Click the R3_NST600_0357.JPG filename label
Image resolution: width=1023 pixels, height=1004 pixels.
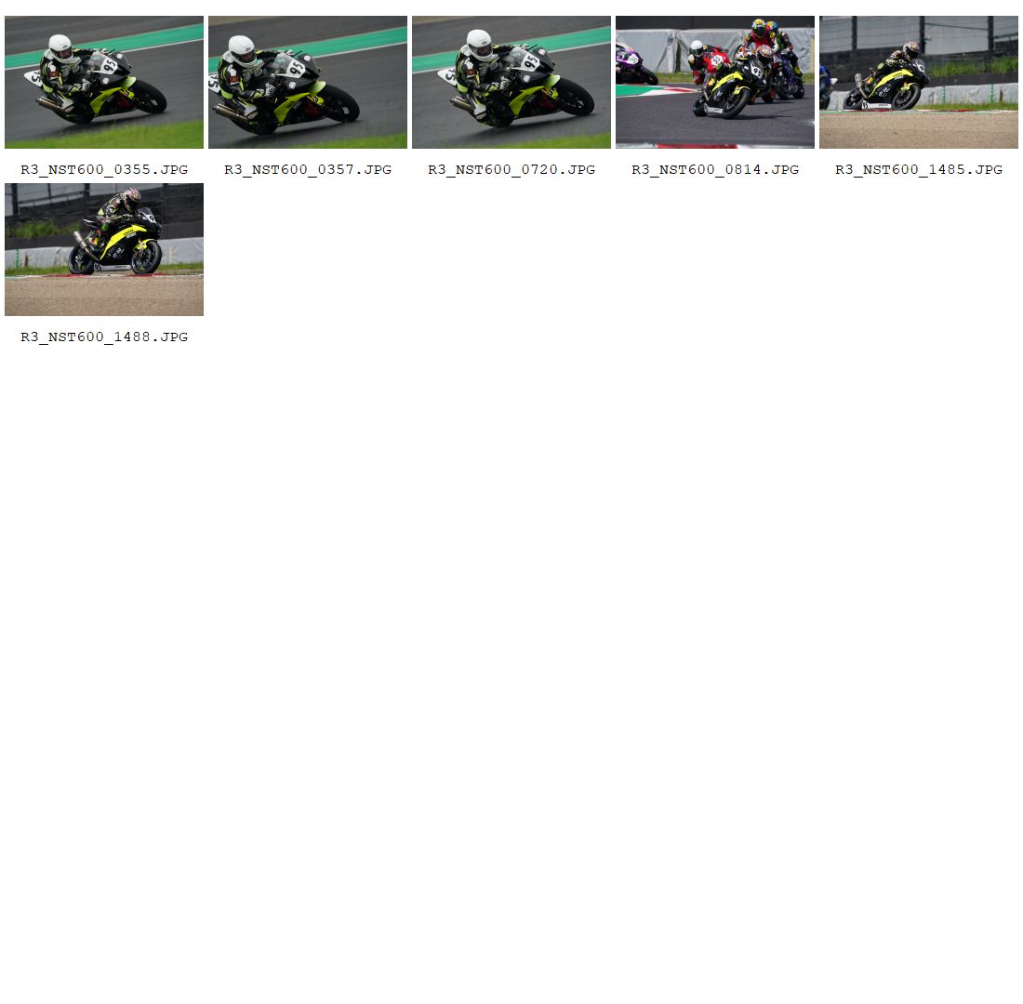coord(308,170)
